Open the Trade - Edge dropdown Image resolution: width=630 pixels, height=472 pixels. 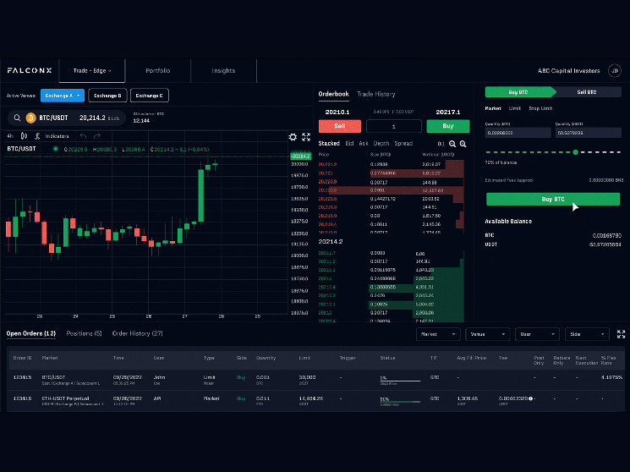pyautogui.click(x=92, y=71)
